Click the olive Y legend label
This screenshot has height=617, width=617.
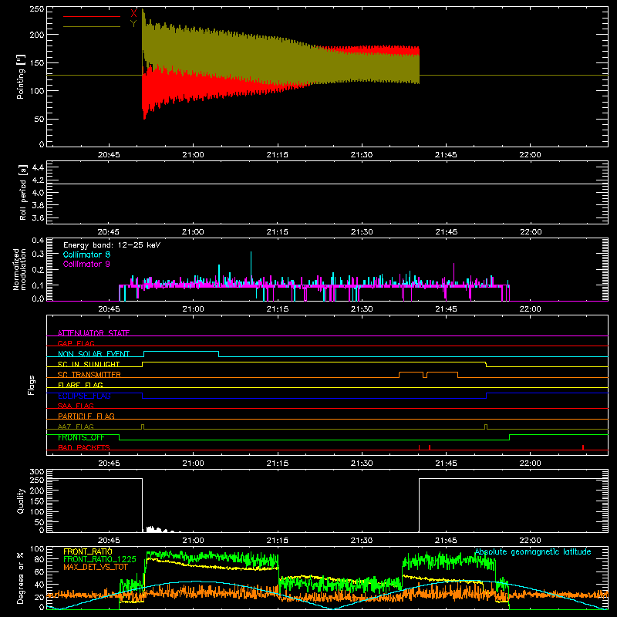[133, 24]
